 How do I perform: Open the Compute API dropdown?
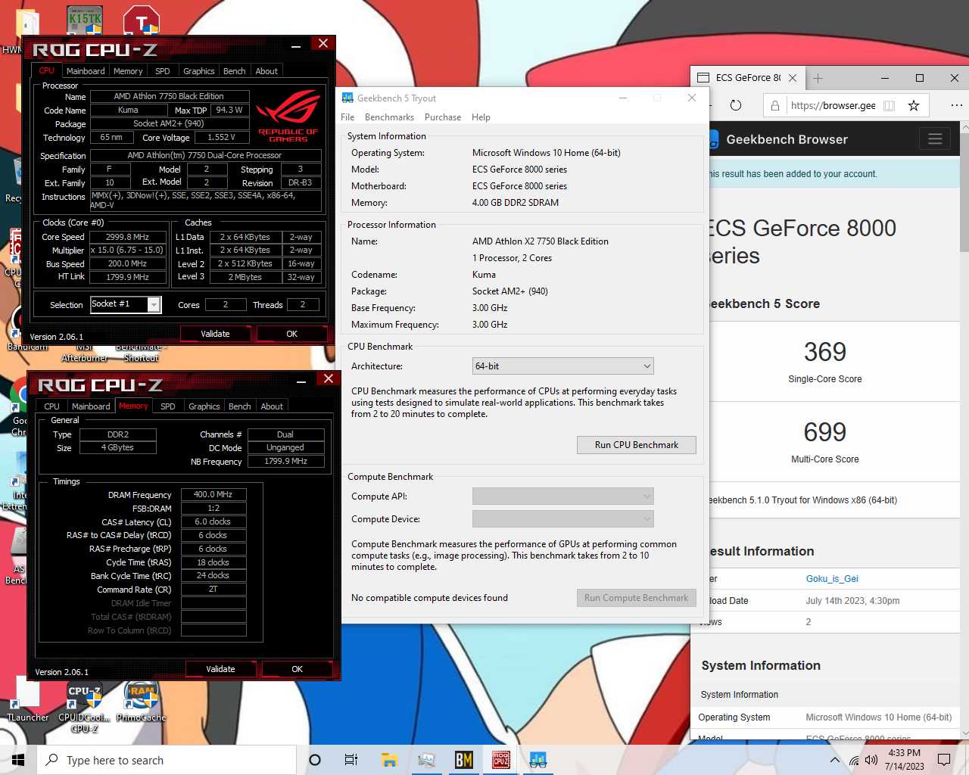562,496
